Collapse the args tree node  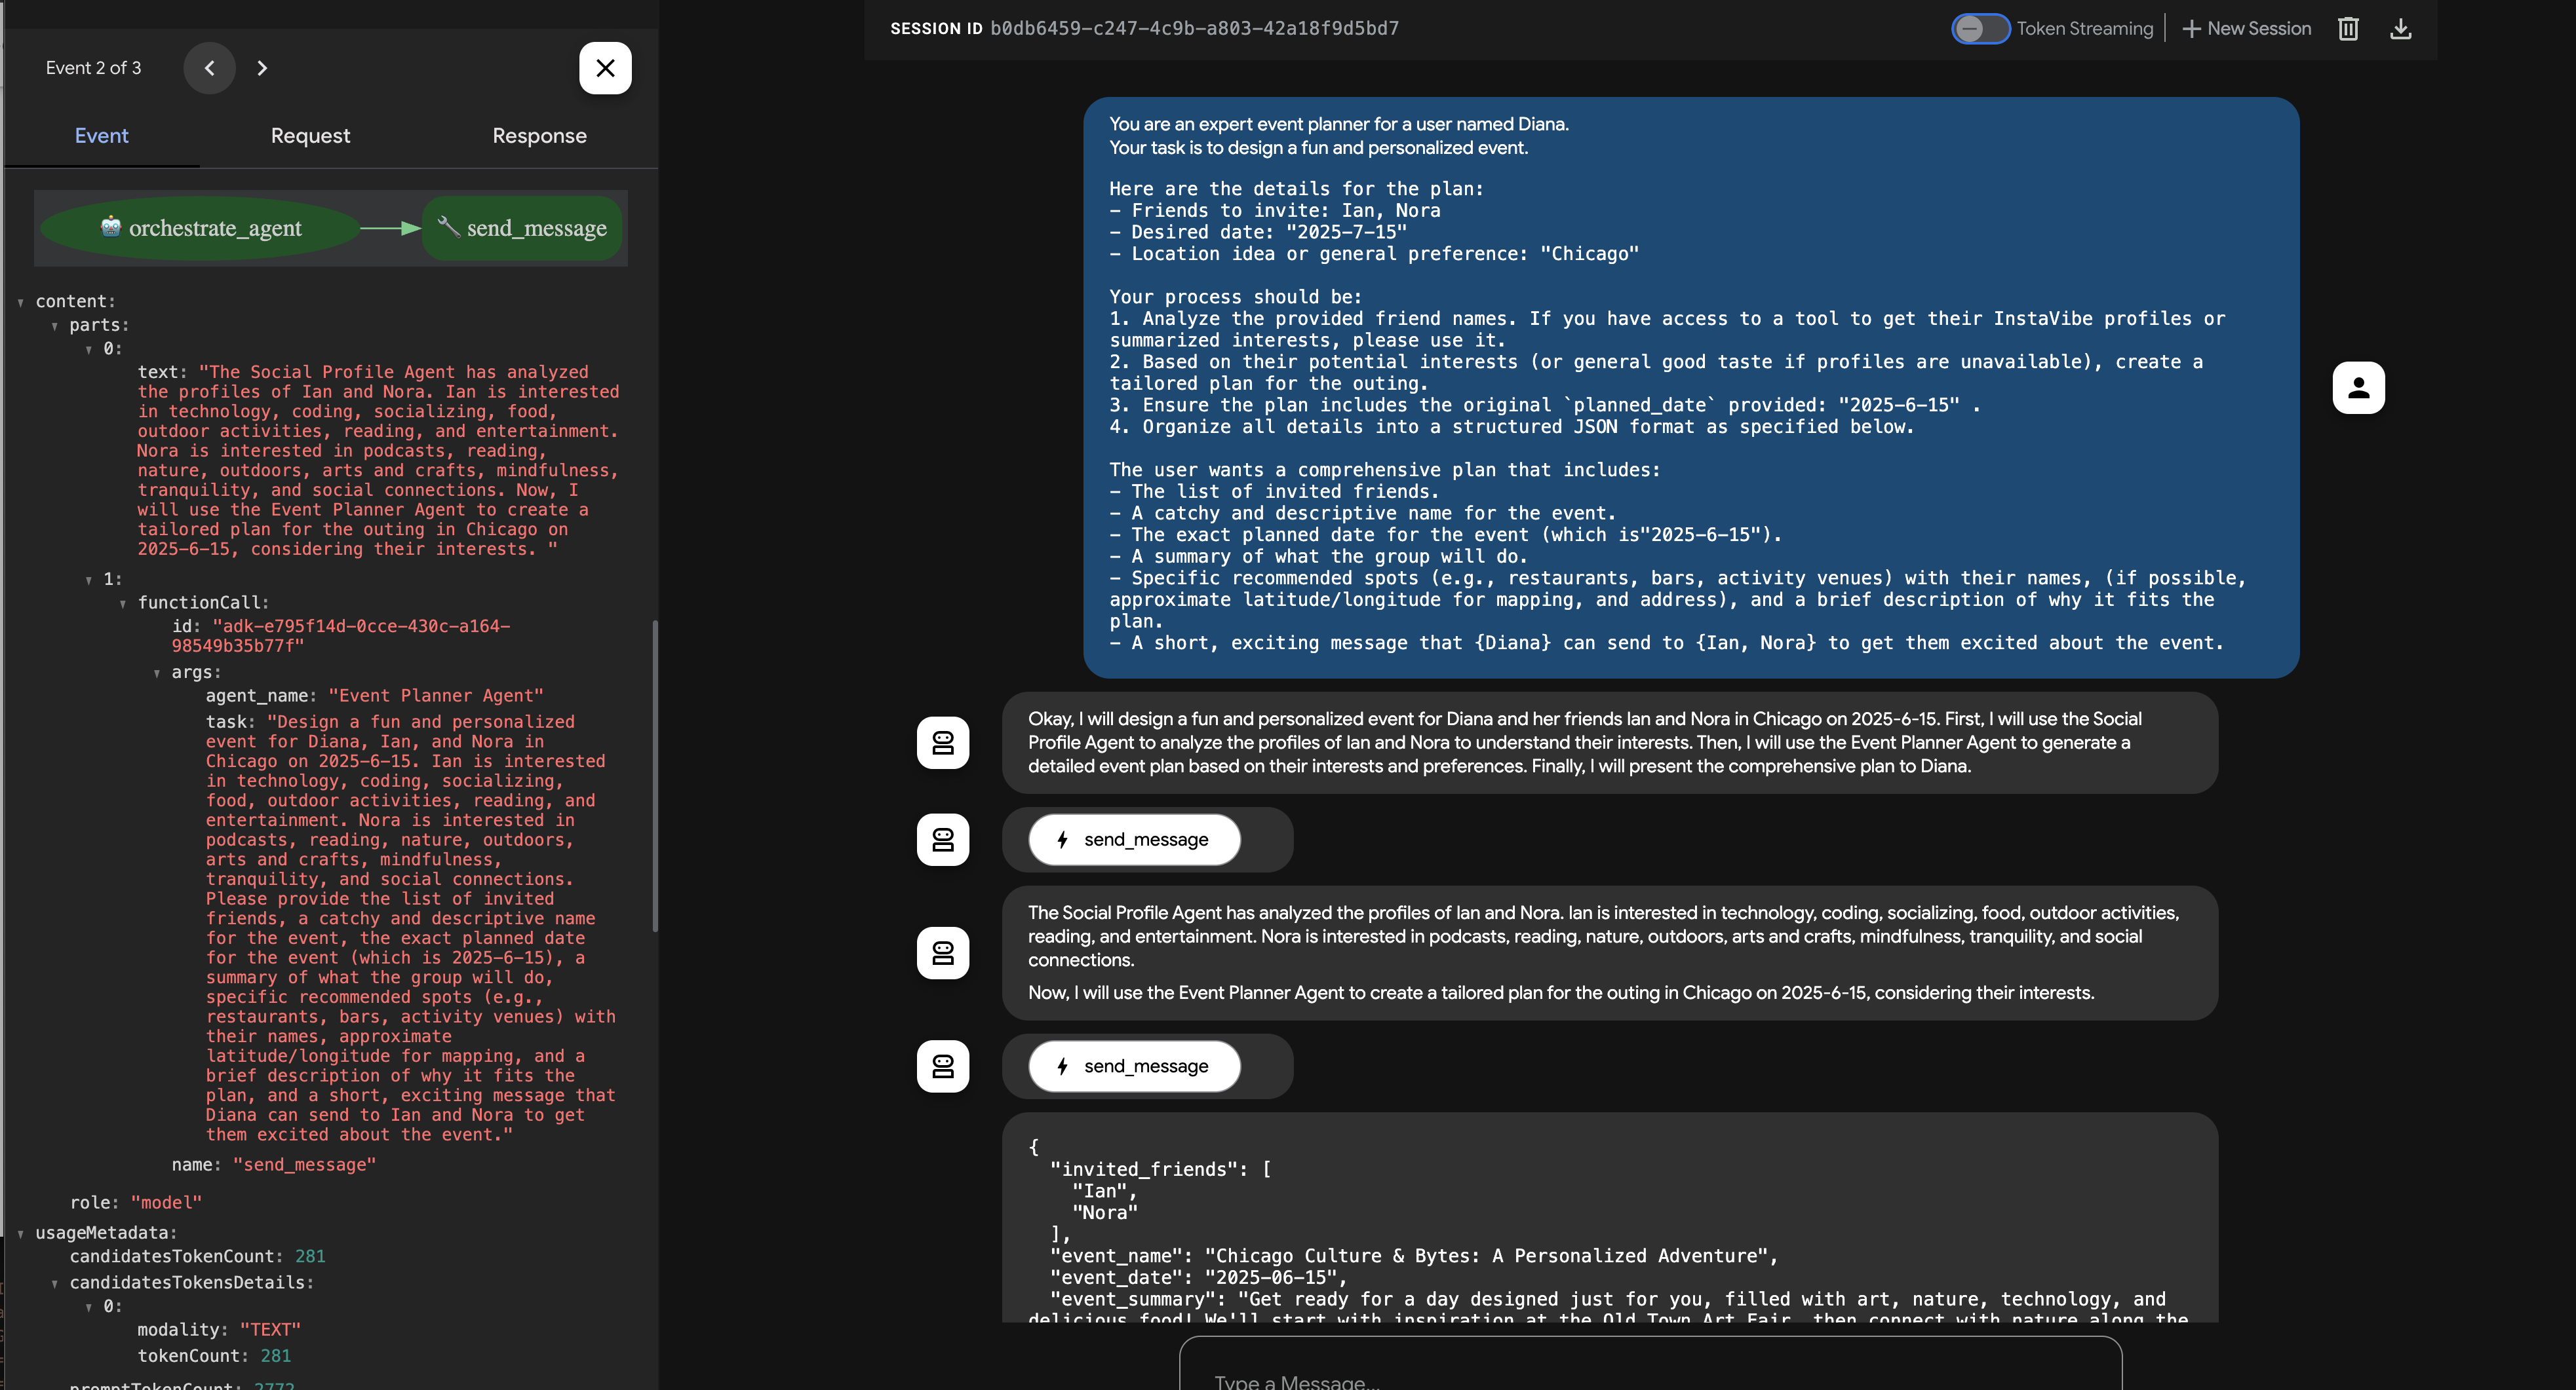click(x=157, y=673)
